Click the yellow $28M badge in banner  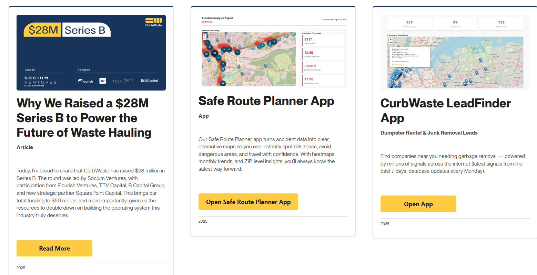42,30
